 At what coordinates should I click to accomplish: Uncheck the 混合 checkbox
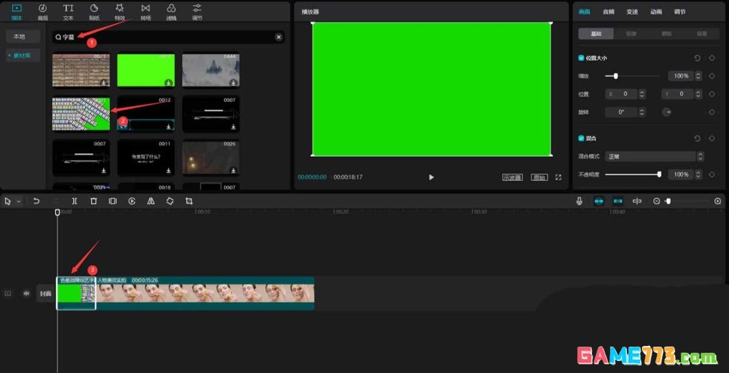pyautogui.click(x=582, y=138)
